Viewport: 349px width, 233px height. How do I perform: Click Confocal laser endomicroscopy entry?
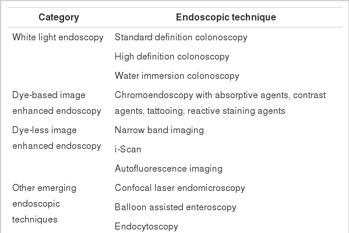point(180,188)
